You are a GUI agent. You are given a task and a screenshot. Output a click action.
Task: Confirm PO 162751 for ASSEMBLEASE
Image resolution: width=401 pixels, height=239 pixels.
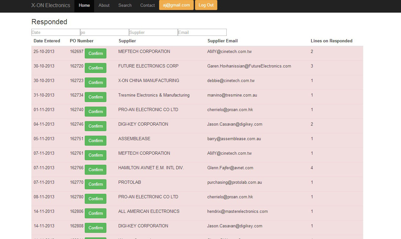[95, 140]
